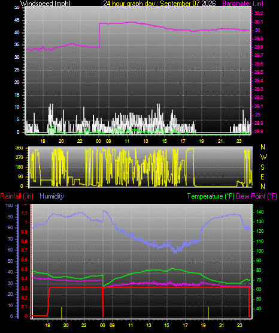
Task: Click the S compass direction label
Action: [x=262, y=167]
